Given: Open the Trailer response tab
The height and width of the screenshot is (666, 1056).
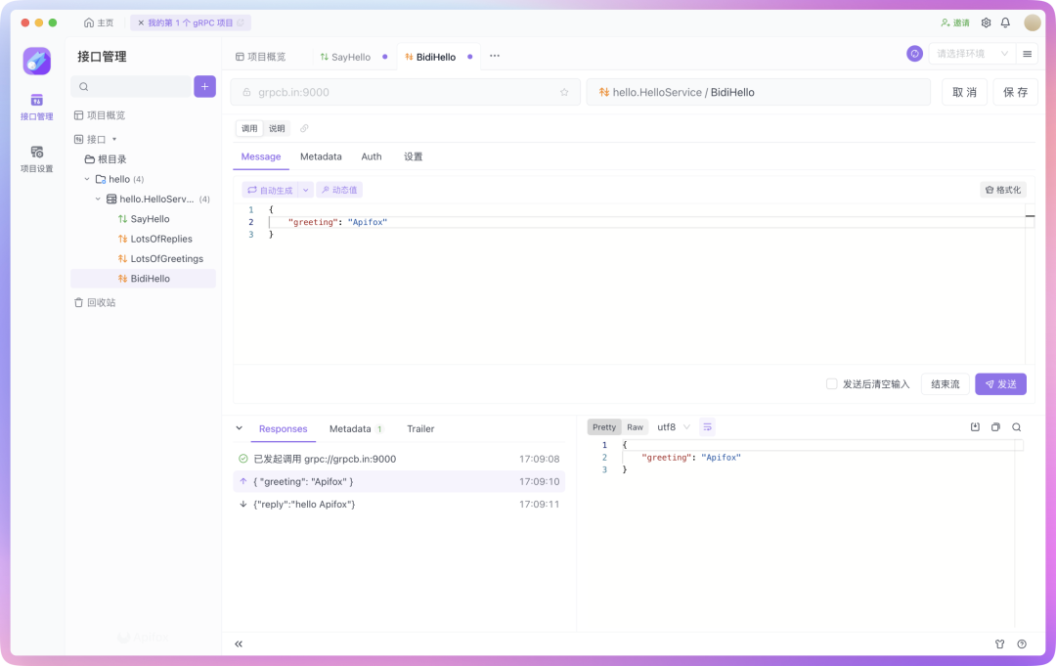Looking at the screenshot, I should (420, 429).
